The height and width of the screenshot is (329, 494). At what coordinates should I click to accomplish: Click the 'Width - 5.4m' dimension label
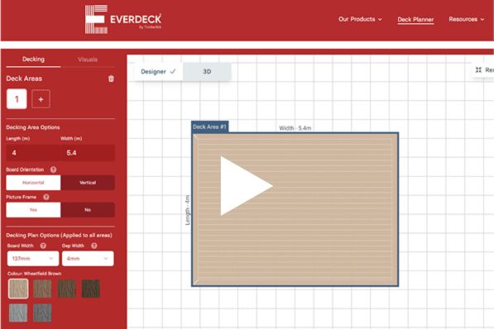click(295, 128)
